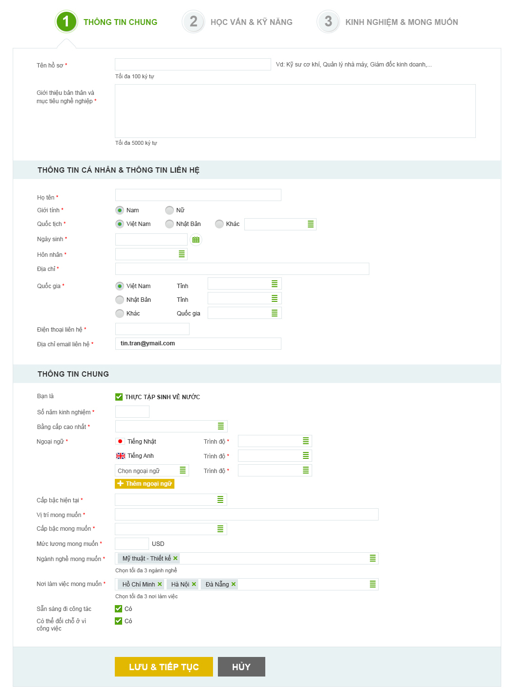The image size is (512, 700).
Task: Click the step 1 green circle icon
Action: [x=66, y=22]
